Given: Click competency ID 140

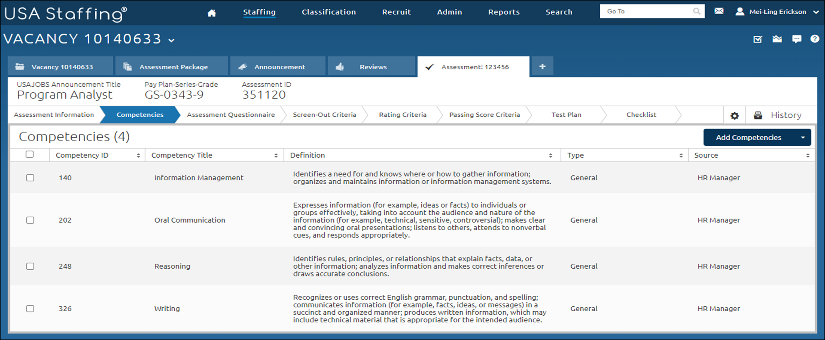Looking at the screenshot, I should [x=65, y=178].
